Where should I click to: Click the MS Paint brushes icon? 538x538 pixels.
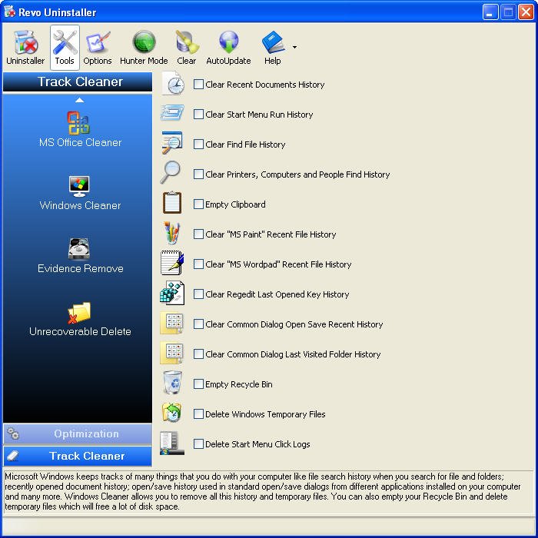[x=172, y=233]
